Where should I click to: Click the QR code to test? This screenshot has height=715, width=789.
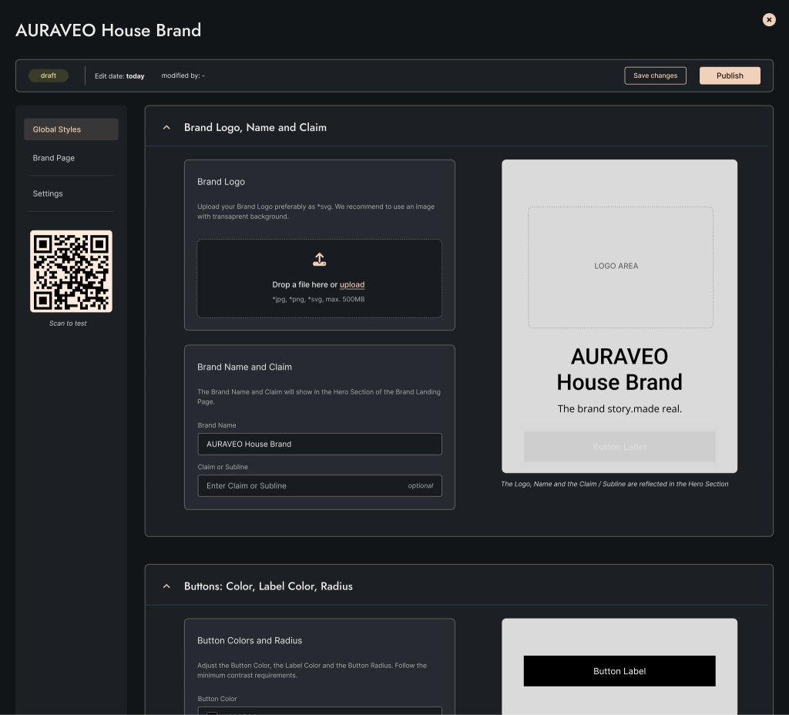71,271
